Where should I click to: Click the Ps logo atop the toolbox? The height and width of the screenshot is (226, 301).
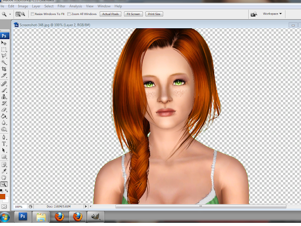(4, 36)
